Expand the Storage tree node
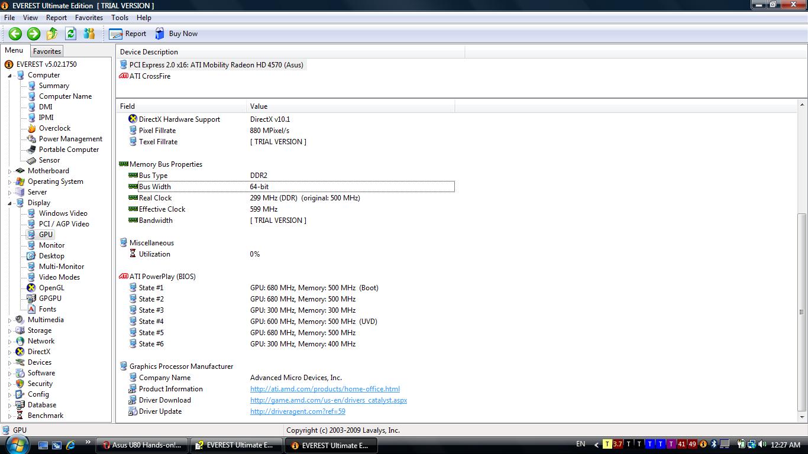Viewport: 808px width, 454px height. point(9,331)
